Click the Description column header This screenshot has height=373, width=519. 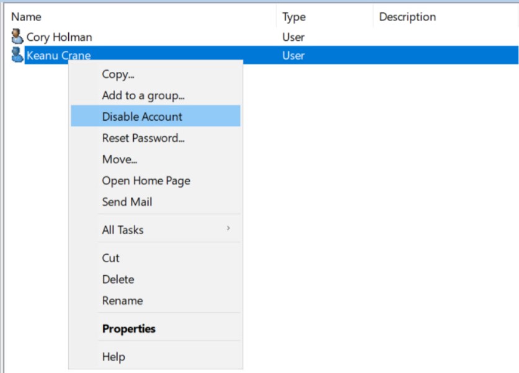(x=407, y=17)
